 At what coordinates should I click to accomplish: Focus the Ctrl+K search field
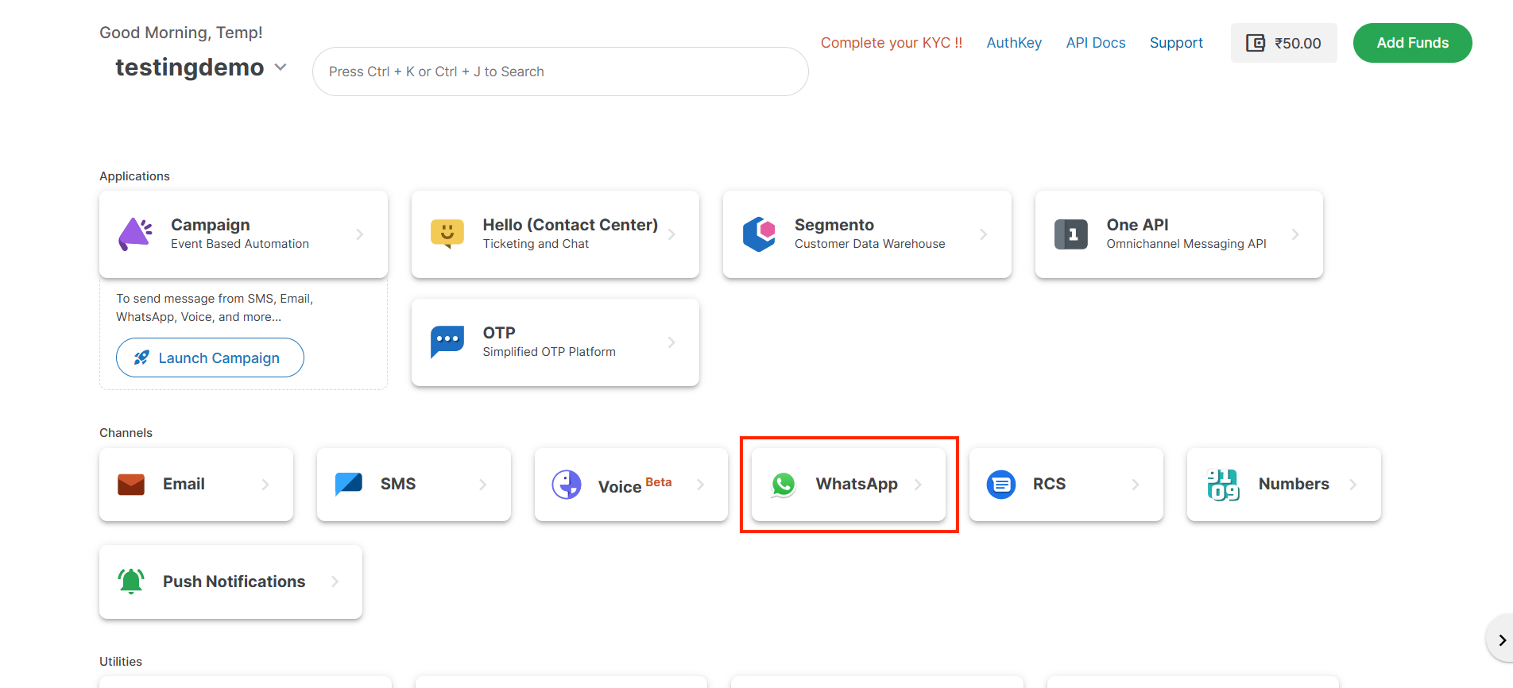pyautogui.click(x=559, y=72)
